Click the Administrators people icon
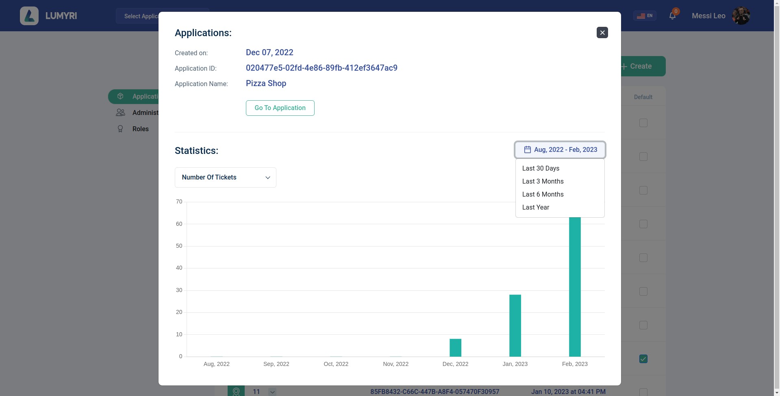 pyautogui.click(x=120, y=113)
